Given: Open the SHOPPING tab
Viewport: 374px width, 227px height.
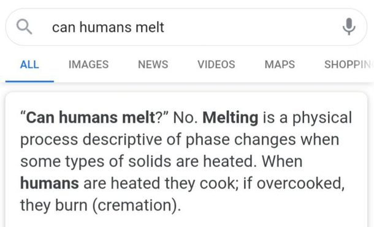Looking at the screenshot, I should tap(348, 64).
